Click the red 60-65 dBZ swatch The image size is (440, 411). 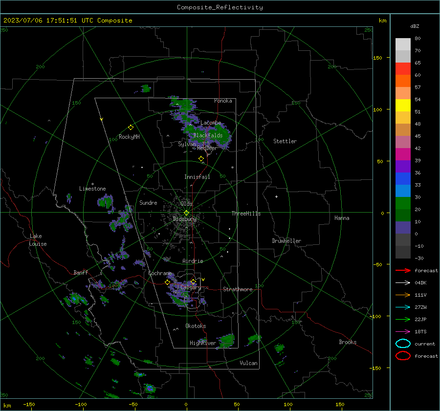403,69
